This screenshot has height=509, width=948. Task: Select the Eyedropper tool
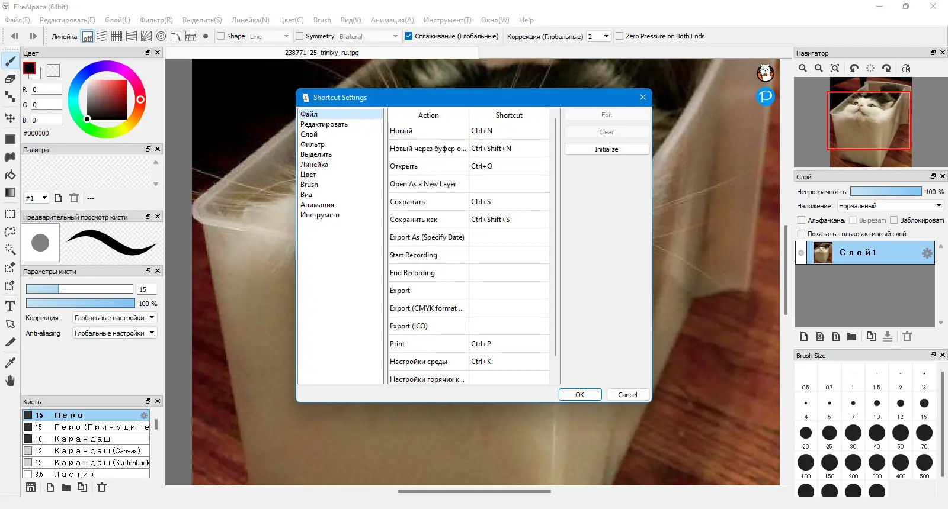pos(10,362)
